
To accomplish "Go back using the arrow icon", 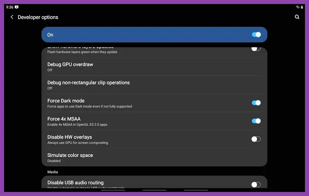I will (12, 17).
